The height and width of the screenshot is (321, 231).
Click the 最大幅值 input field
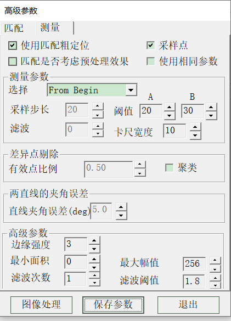[x=194, y=264]
